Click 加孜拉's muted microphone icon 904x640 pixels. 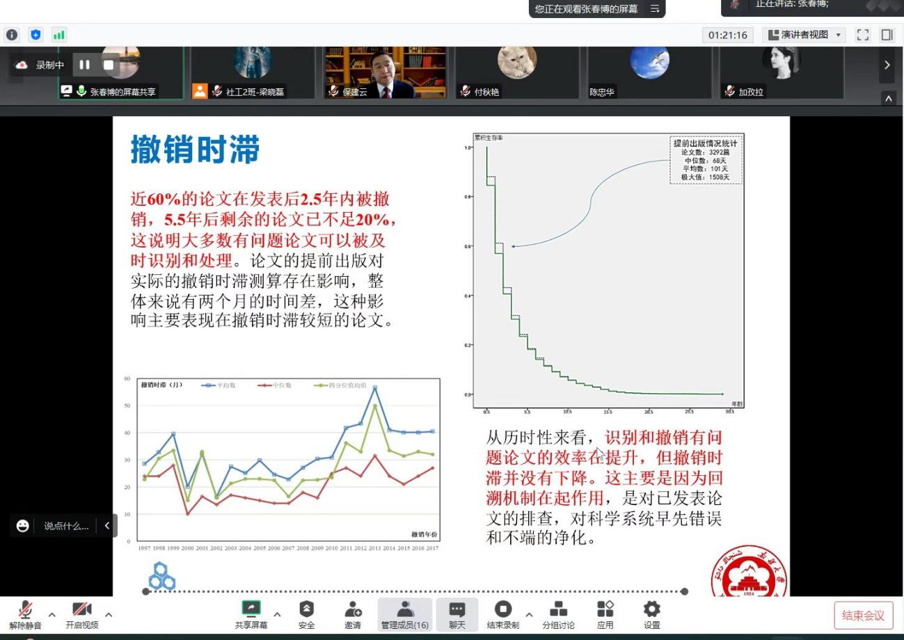pyautogui.click(x=729, y=92)
